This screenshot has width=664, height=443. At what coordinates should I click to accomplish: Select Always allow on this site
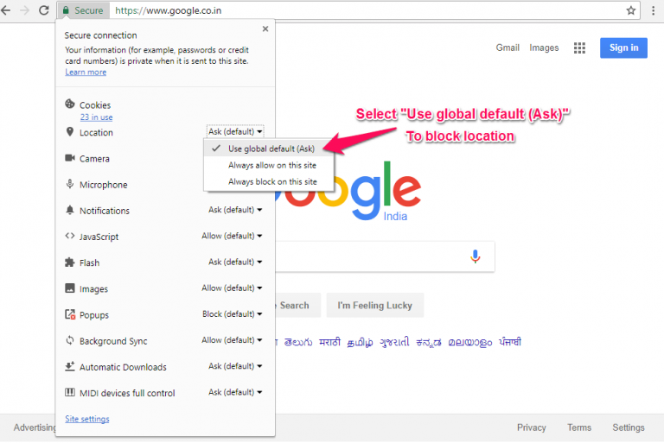click(x=269, y=165)
